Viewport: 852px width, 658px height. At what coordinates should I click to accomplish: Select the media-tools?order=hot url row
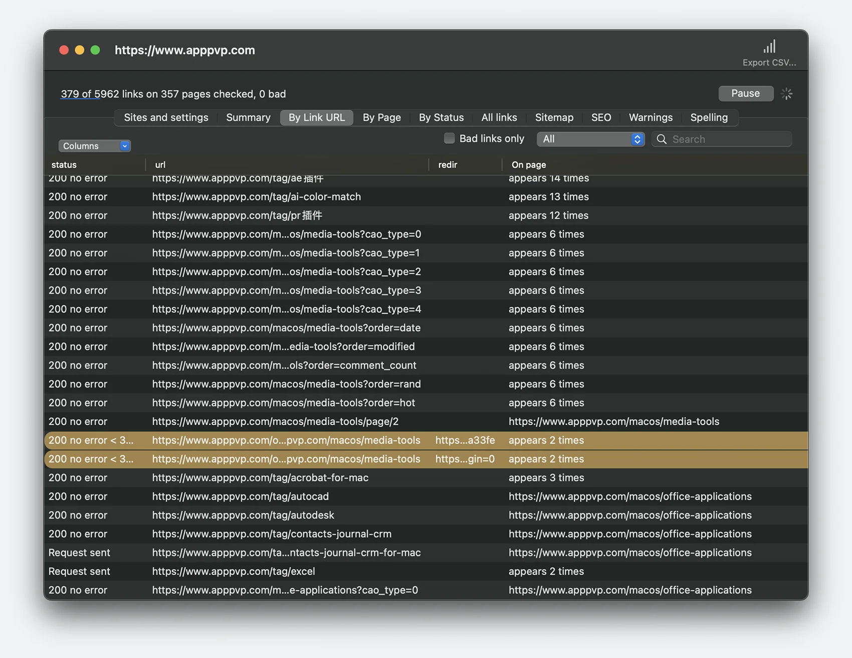284,403
